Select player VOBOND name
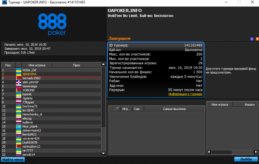 click(x=29, y=90)
